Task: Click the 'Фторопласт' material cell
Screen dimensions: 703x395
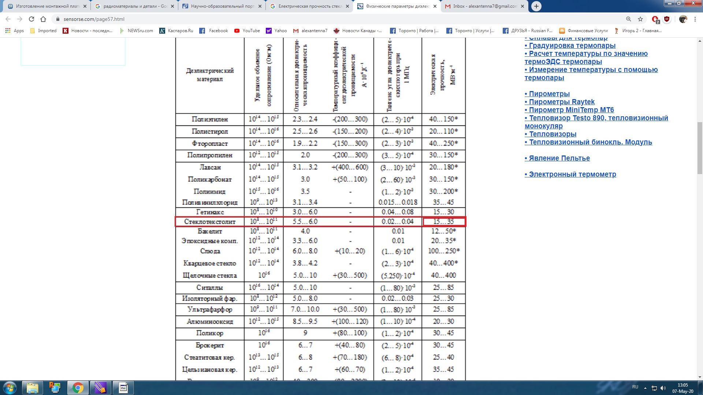Action: pos(210,143)
